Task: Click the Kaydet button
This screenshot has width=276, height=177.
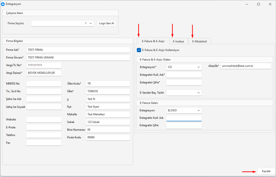Action: (x=266, y=171)
